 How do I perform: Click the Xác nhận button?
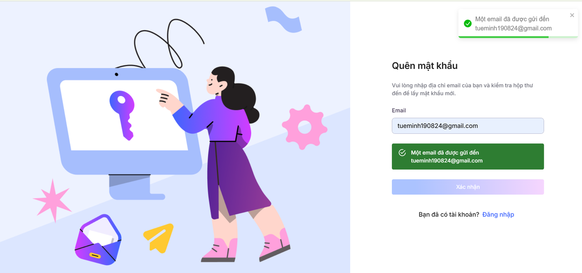point(468,187)
